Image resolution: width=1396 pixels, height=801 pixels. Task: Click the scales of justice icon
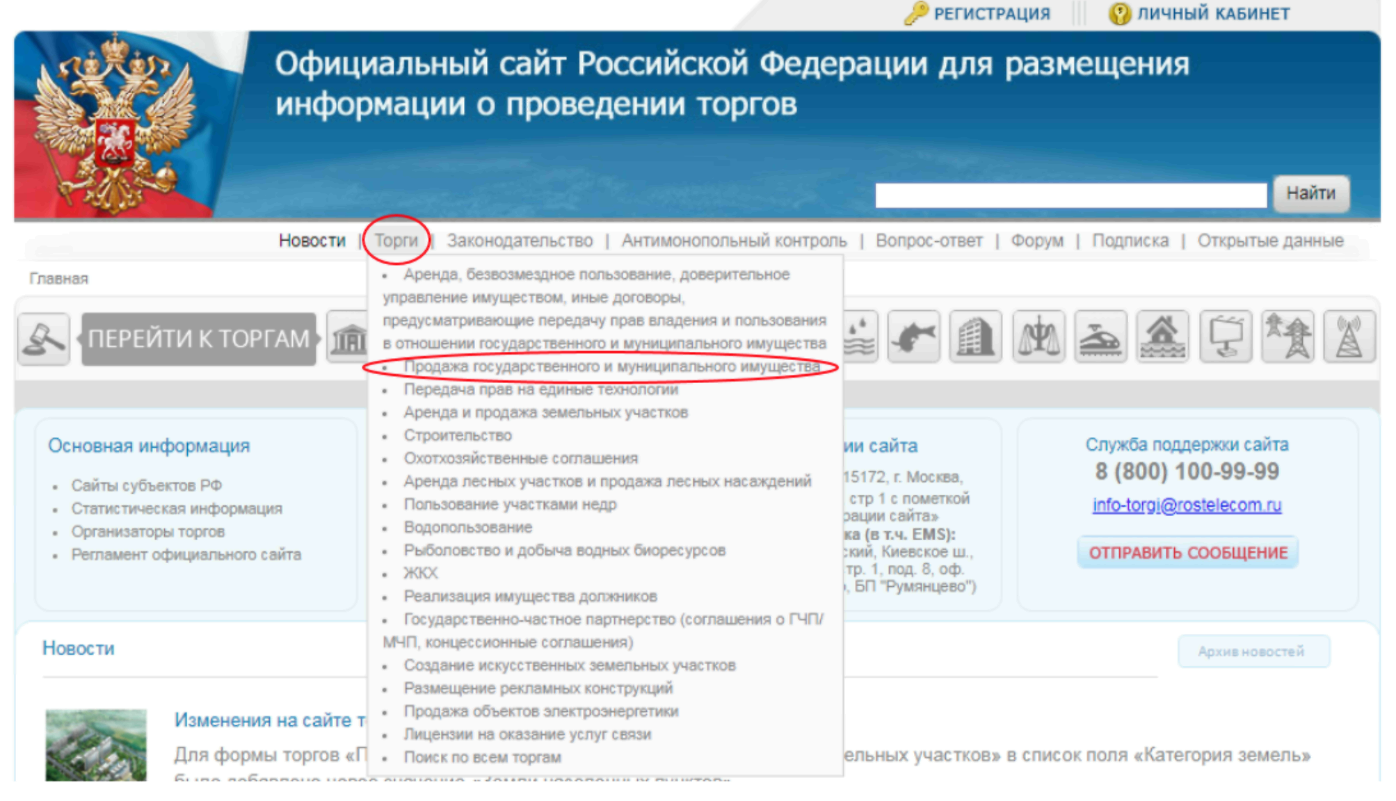[x=1038, y=337]
